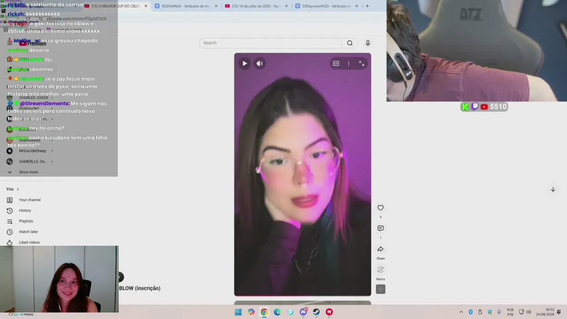Play the YouTube Short video

245,63
